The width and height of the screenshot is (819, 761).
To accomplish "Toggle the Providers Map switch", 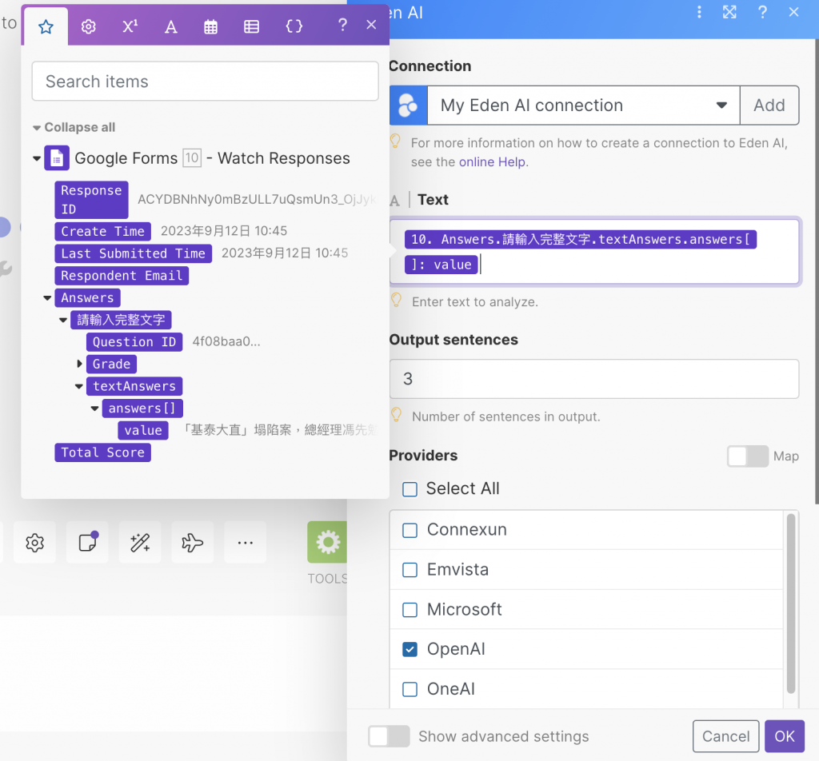I will [748, 456].
